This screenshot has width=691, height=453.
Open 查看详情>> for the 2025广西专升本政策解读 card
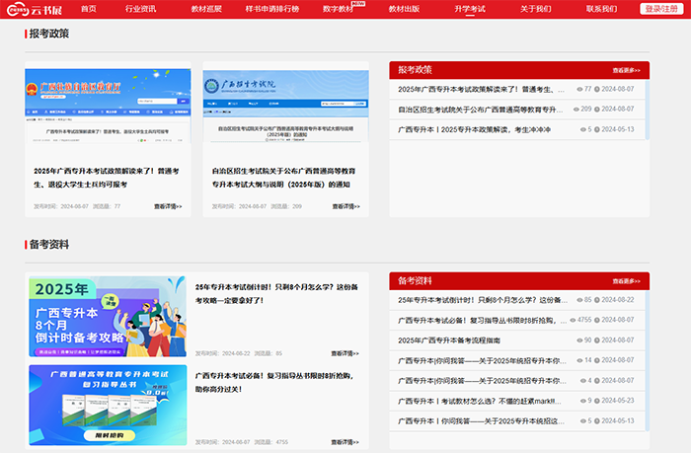(168, 206)
